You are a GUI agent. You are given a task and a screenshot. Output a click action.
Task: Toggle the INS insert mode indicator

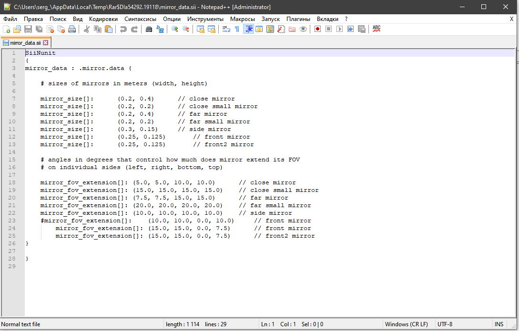499,324
